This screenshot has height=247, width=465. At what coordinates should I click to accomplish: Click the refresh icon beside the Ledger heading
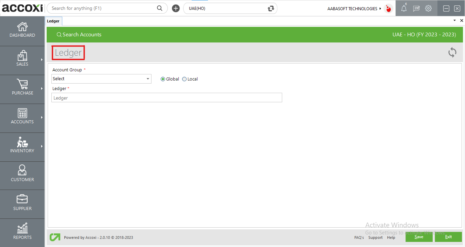pos(452,52)
